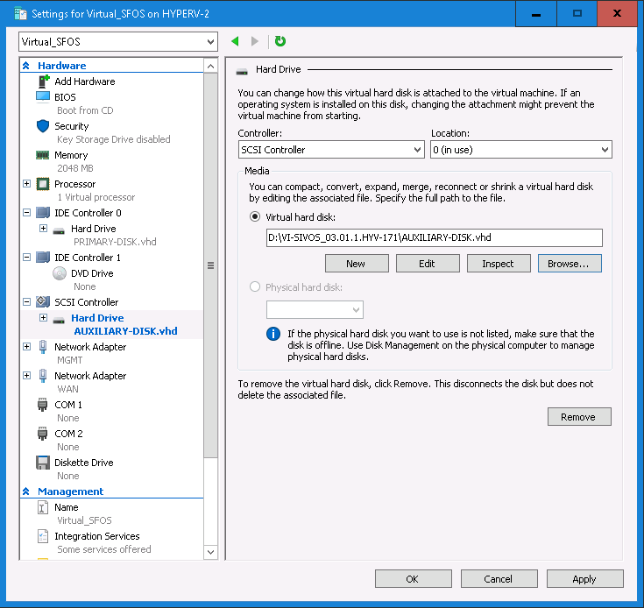Viewport: 644px width, 608px height.
Task: Click the COM 1 port icon
Action: [x=43, y=405]
